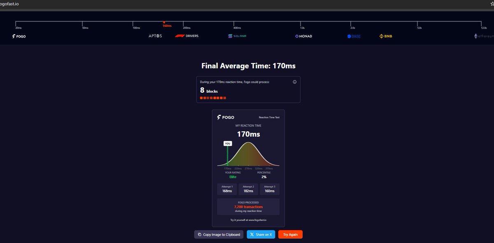Screen dimensions: 494x243
Task: Click the 12.0s timeline tick label
Action: click(484, 28)
